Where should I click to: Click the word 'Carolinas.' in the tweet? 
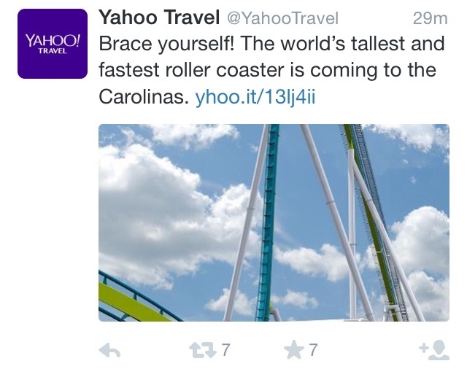(144, 97)
